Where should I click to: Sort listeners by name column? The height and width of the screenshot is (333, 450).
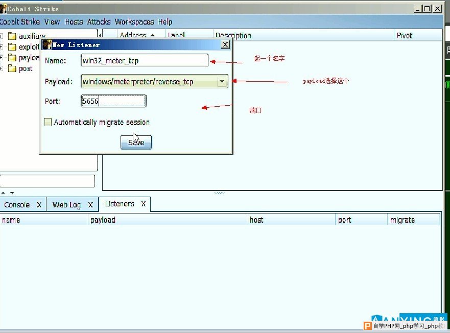[x=44, y=220]
